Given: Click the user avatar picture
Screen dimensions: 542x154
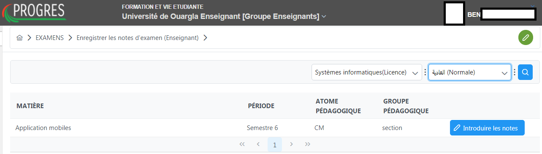Looking at the screenshot, I should tap(455, 13).
